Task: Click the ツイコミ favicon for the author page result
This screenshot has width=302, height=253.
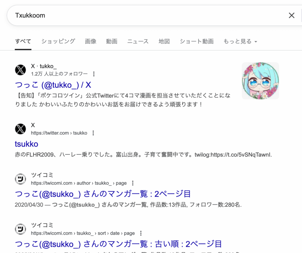Action: 20,179
